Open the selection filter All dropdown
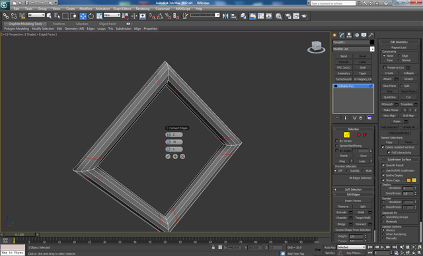The height and width of the screenshot is (256, 423). tap(36, 15)
